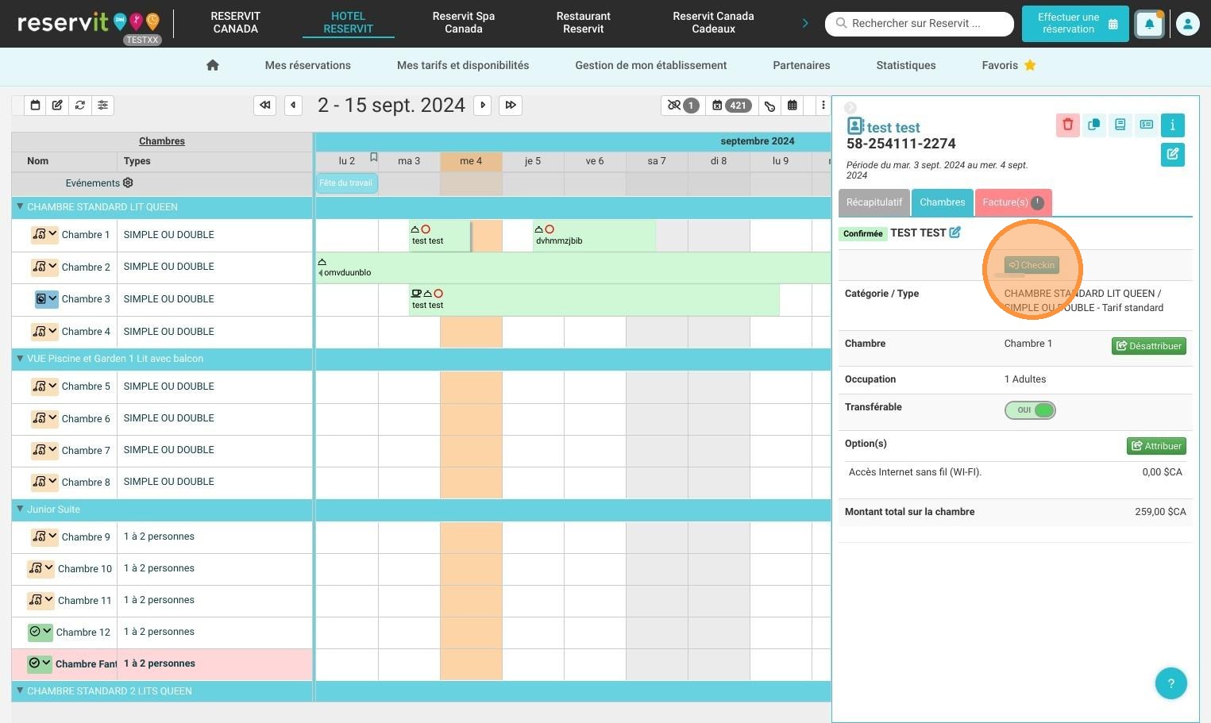This screenshot has width=1211, height=723.
Task: Edit reservation with teal pencil button
Action: (1173, 154)
